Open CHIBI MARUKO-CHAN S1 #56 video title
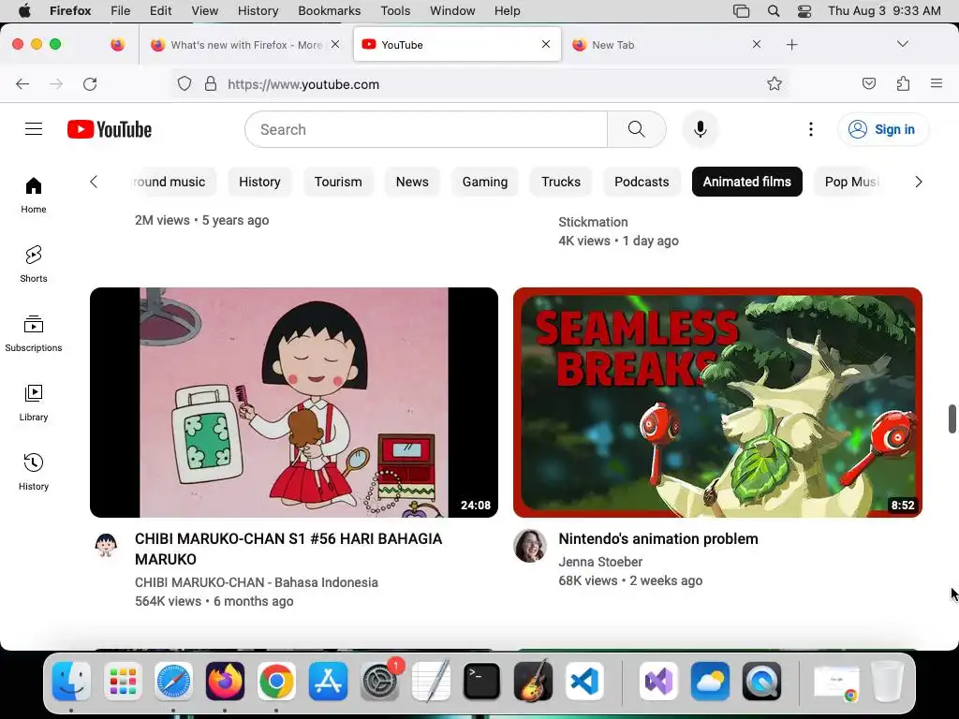 point(288,549)
